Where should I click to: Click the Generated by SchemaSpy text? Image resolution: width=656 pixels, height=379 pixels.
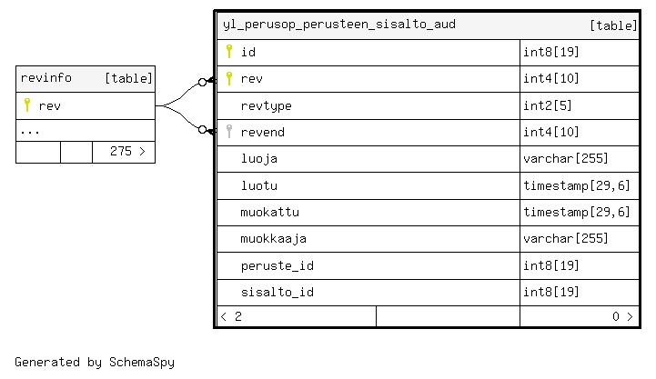point(95,363)
